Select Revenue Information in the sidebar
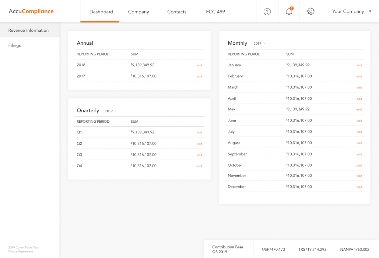This screenshot has width=379, height=258. (x=28, y=30)
